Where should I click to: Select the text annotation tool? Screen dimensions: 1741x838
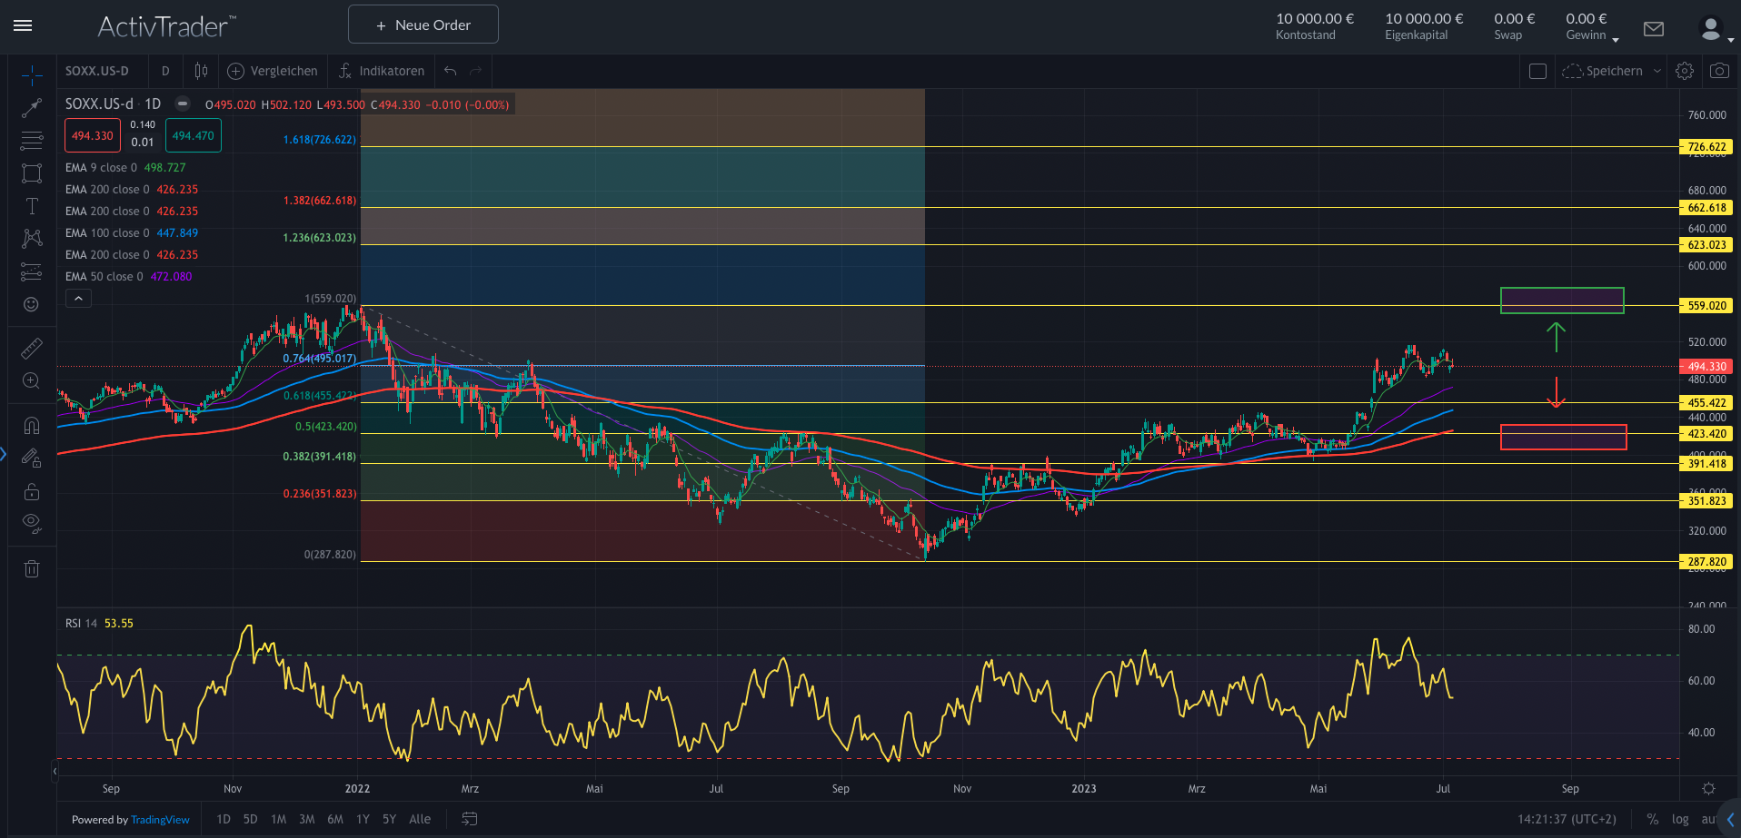32,206
